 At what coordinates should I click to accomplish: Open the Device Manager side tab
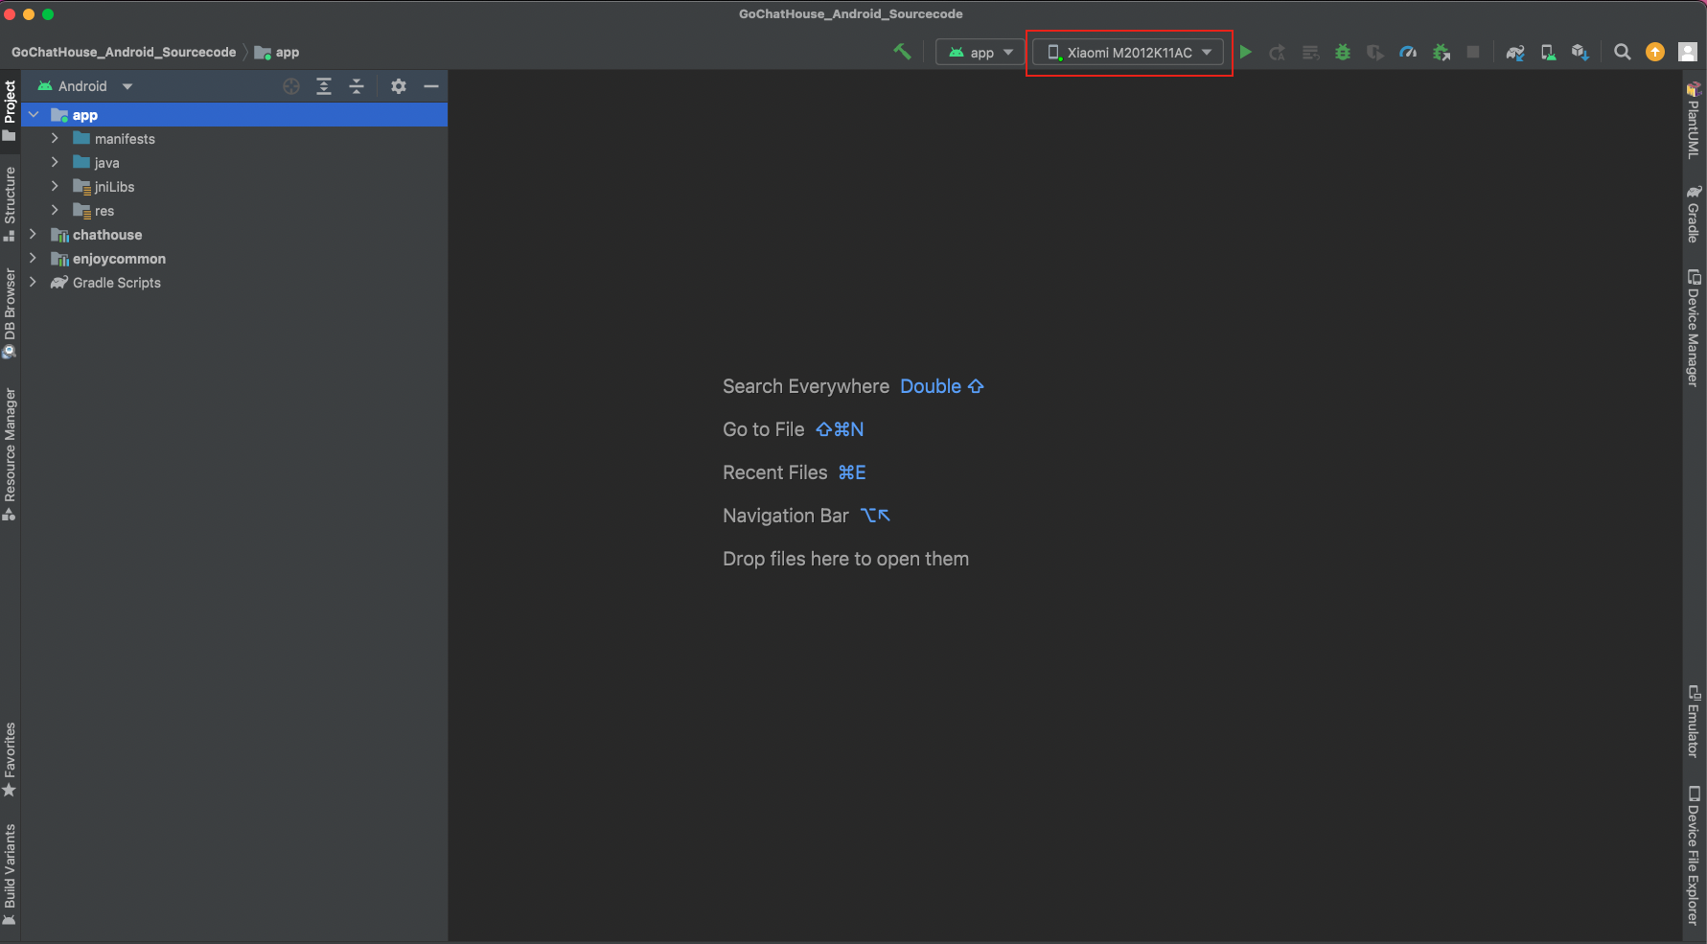1694,329
